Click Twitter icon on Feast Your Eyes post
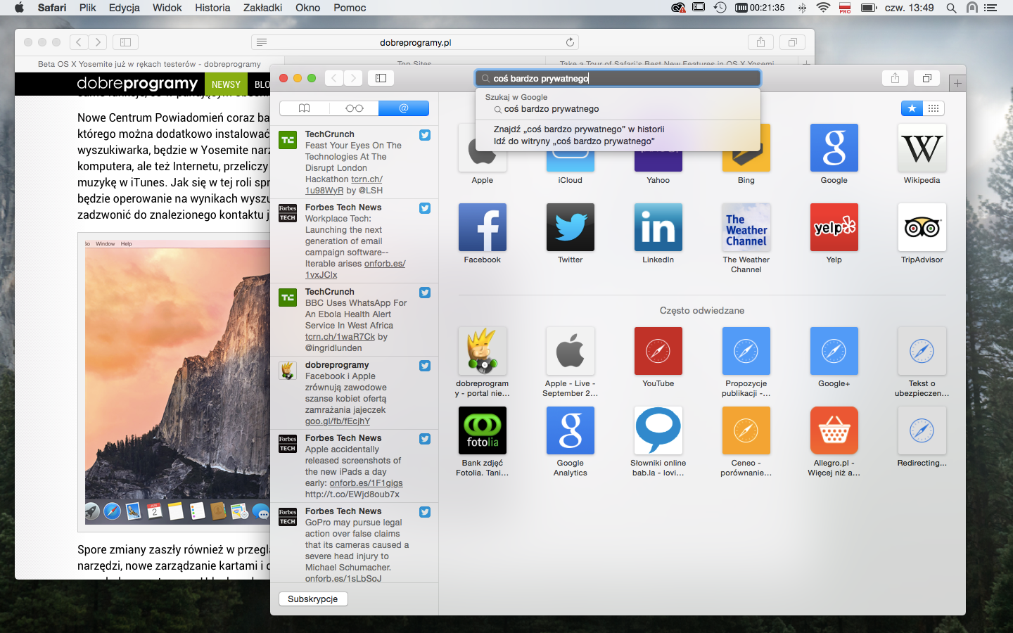This screenshot has width=1013, height=633. [x=425, y=135]
